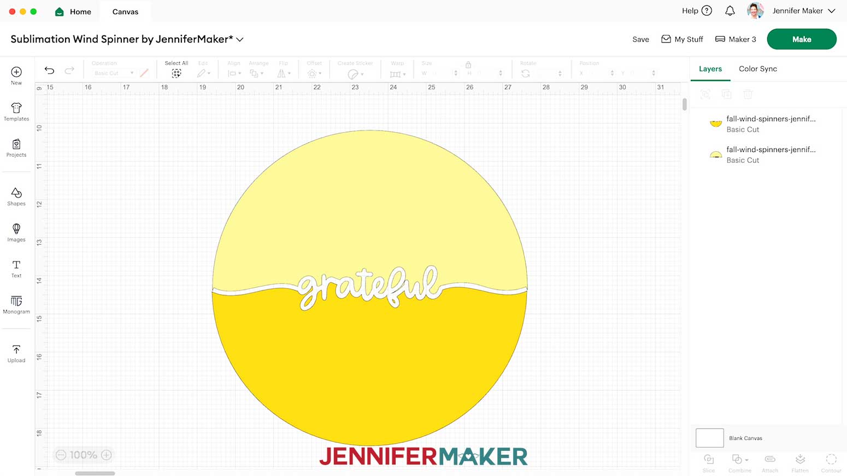Select the light yellow top half shape
The width and height of the screenshot is (847, 476).
pos(369,207)
